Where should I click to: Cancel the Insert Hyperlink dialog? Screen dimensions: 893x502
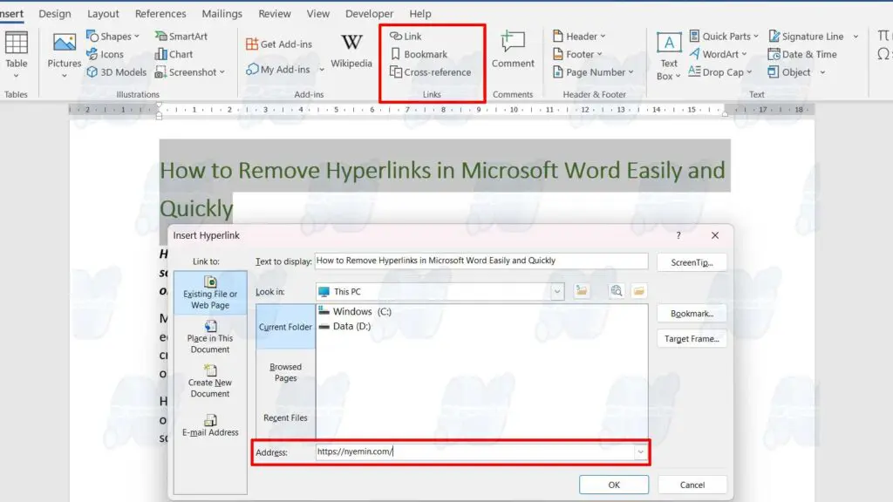pos(692,485)
